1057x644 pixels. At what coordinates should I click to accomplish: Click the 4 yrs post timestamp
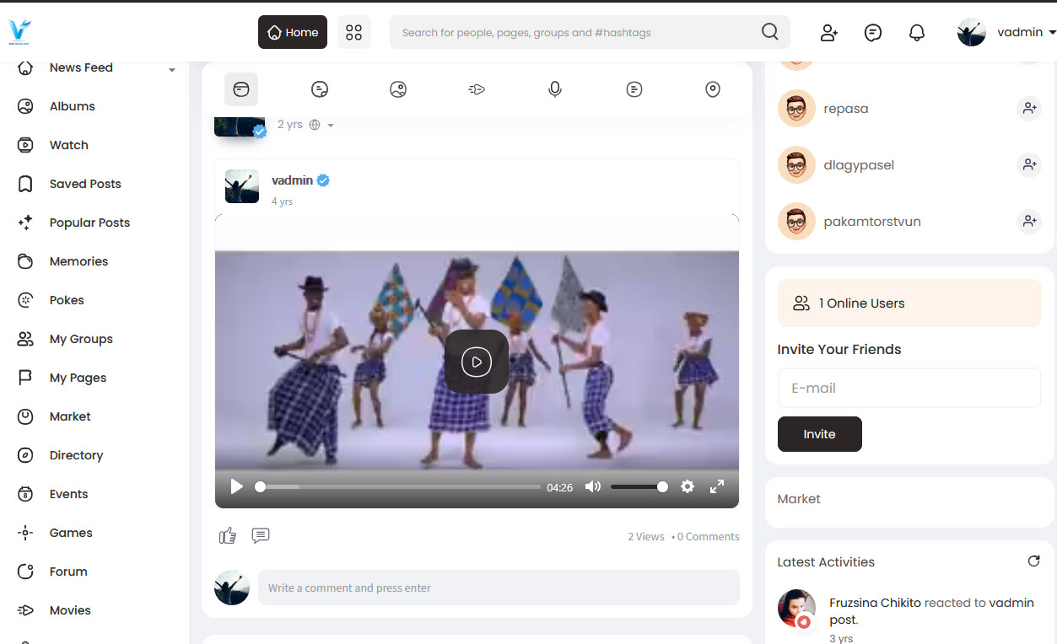coord(282,201)
